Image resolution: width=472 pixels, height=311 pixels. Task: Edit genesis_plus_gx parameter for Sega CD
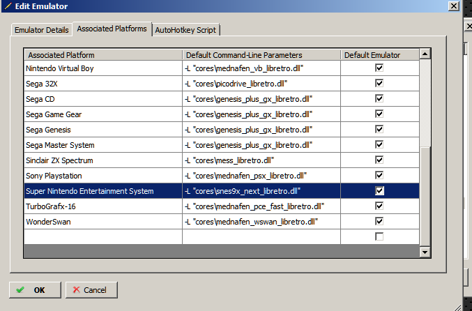tap(261, 99)
